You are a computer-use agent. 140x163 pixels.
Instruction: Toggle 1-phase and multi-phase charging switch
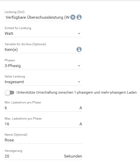click(10, 92)
